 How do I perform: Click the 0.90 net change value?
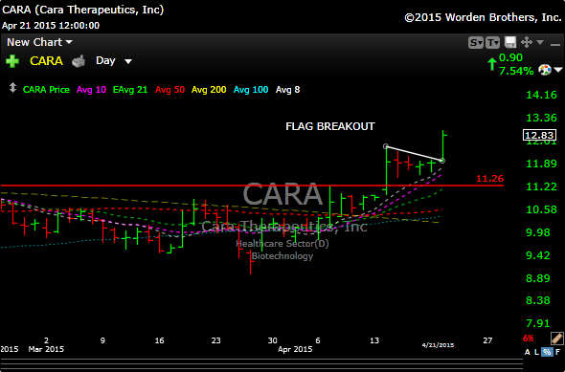pos(510,57)
